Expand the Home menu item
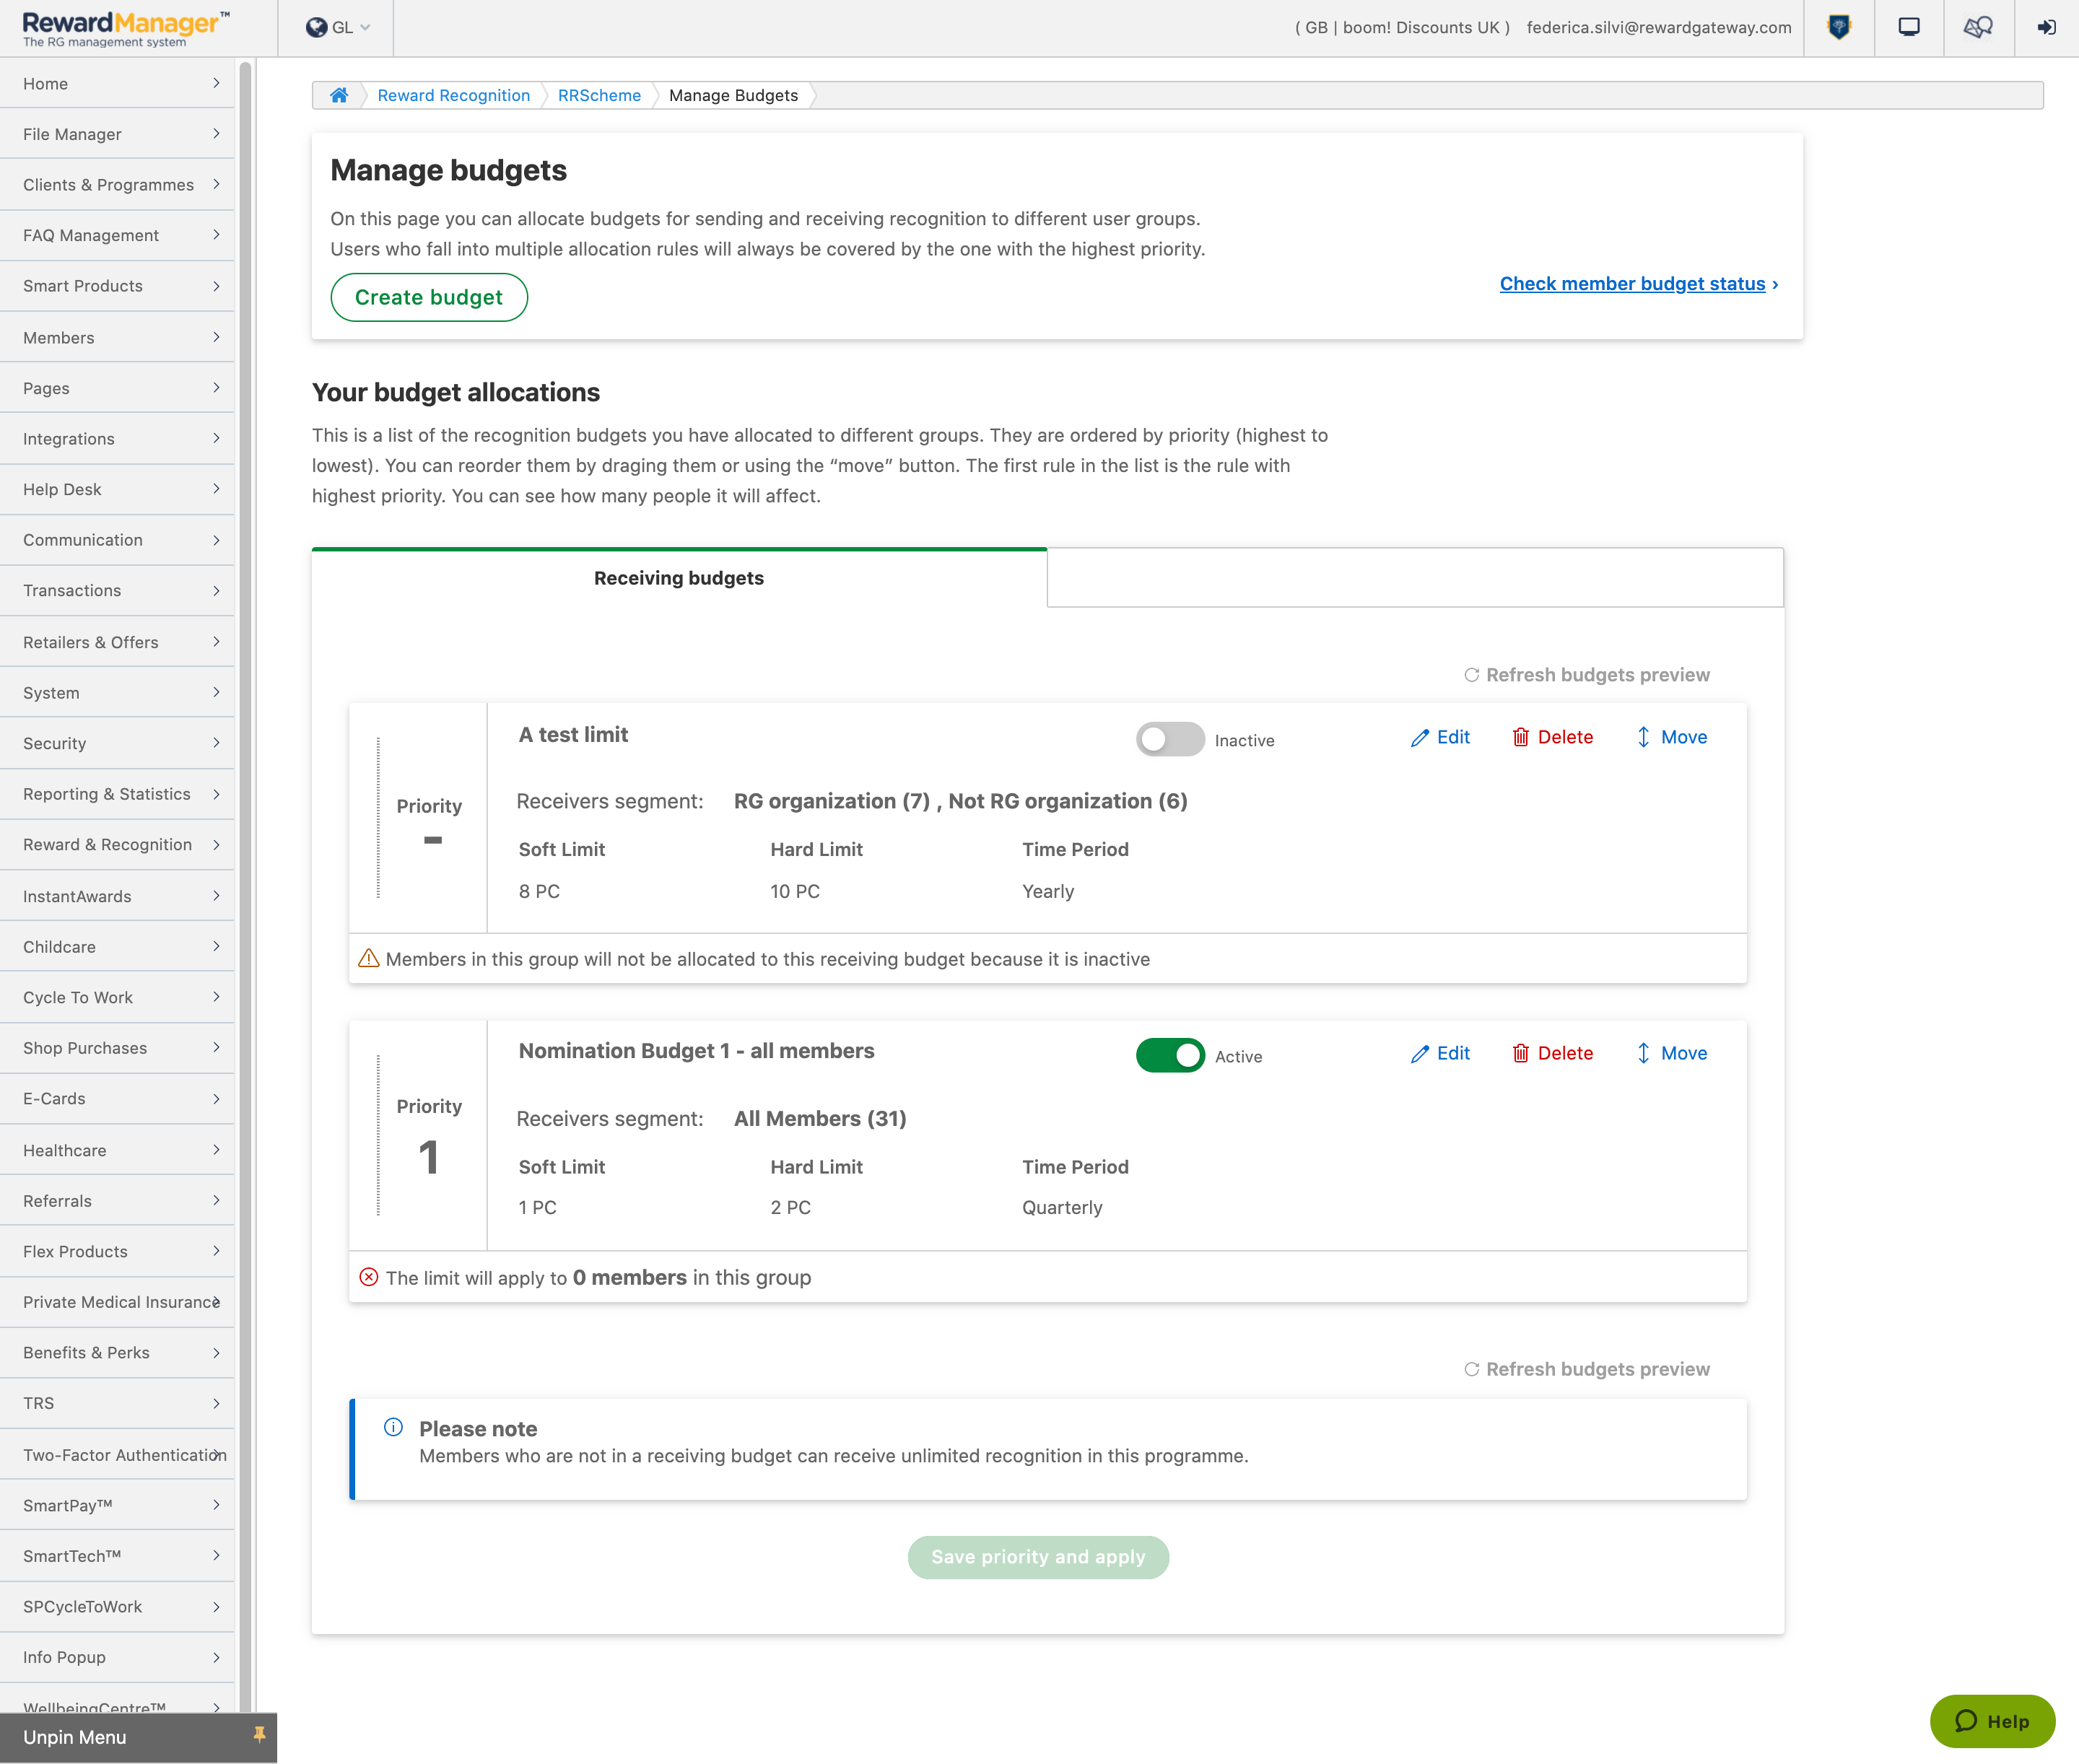Viewport: 2079px width, 1764px height. [117, 83]
